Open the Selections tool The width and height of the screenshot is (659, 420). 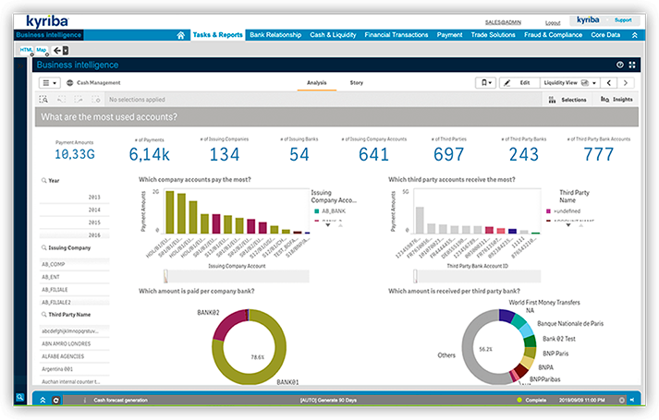pos(569,99)
